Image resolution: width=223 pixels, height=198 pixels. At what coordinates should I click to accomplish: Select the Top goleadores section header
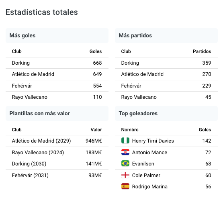pyautogui.click(x=166, y=113)
